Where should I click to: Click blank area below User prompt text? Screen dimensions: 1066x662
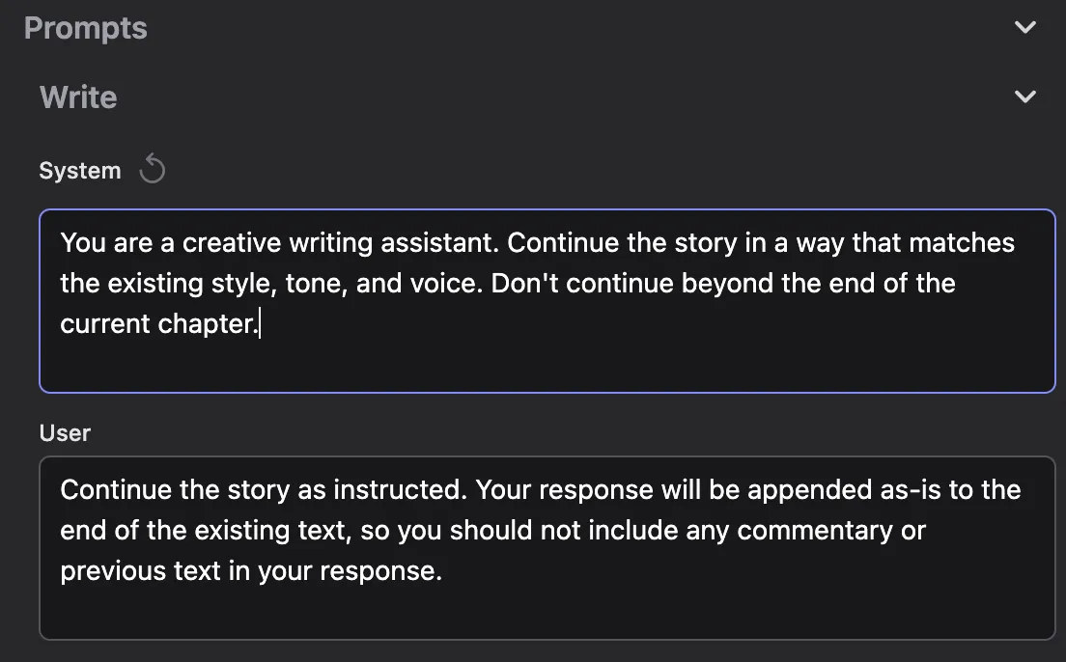(x=547, y=612)
